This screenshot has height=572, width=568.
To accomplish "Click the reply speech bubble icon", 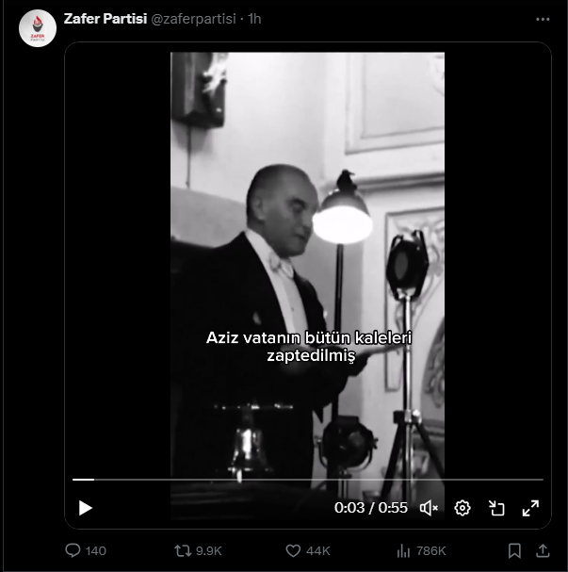I will click(x=73, y=550).
